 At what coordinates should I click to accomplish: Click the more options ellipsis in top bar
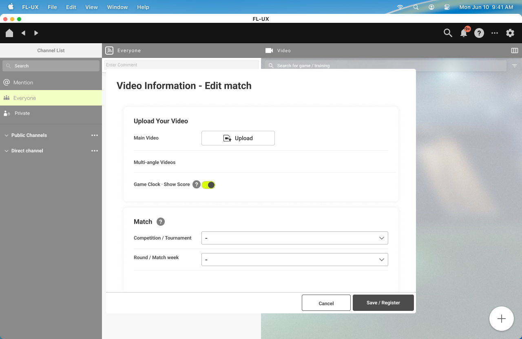pyautogui.click(x=495, y=33)
